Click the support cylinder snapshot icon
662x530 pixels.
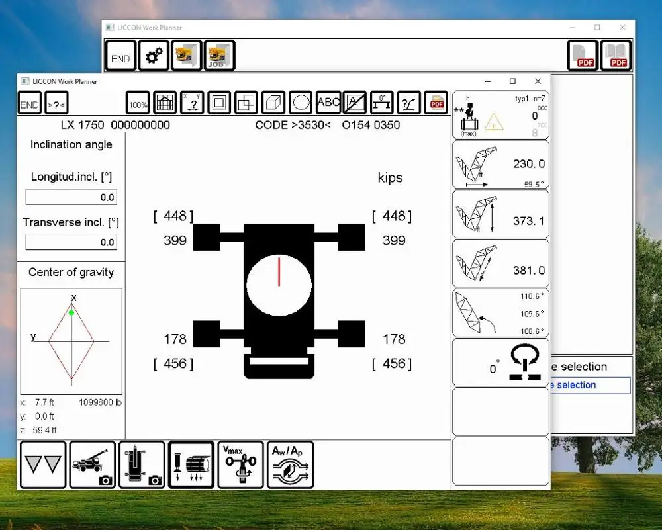pyautogui.click(x=142, y=465)
